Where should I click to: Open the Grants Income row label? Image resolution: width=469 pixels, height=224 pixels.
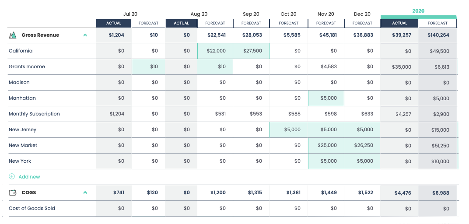27,66
